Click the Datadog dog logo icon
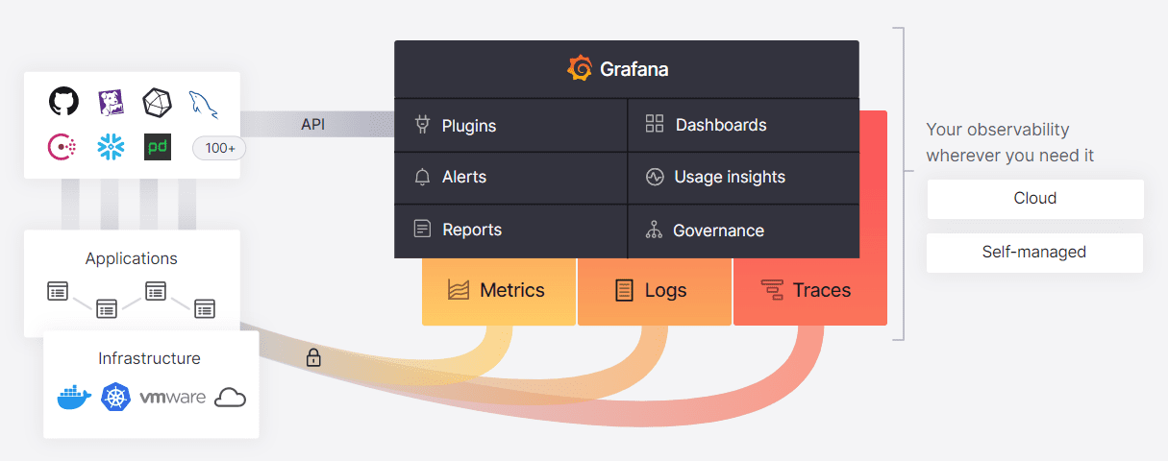The height and width of the screenshot is (461, 1168). coord(111,103)
